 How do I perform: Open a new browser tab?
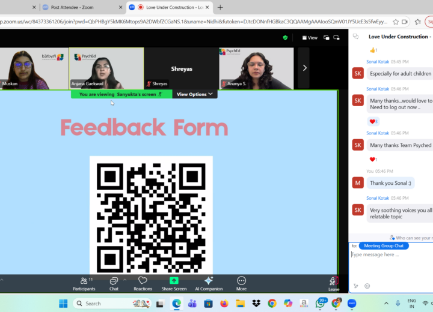(220, 7)
